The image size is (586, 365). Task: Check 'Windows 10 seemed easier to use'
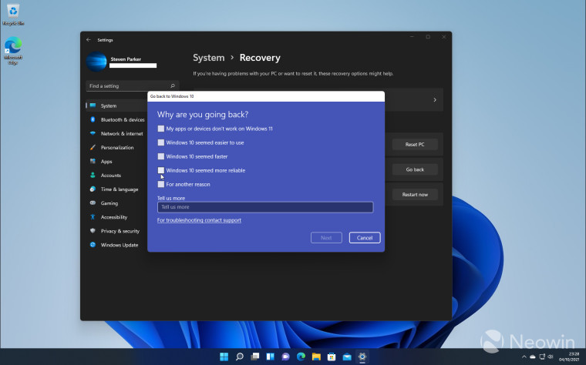click(x=160, y=142)
